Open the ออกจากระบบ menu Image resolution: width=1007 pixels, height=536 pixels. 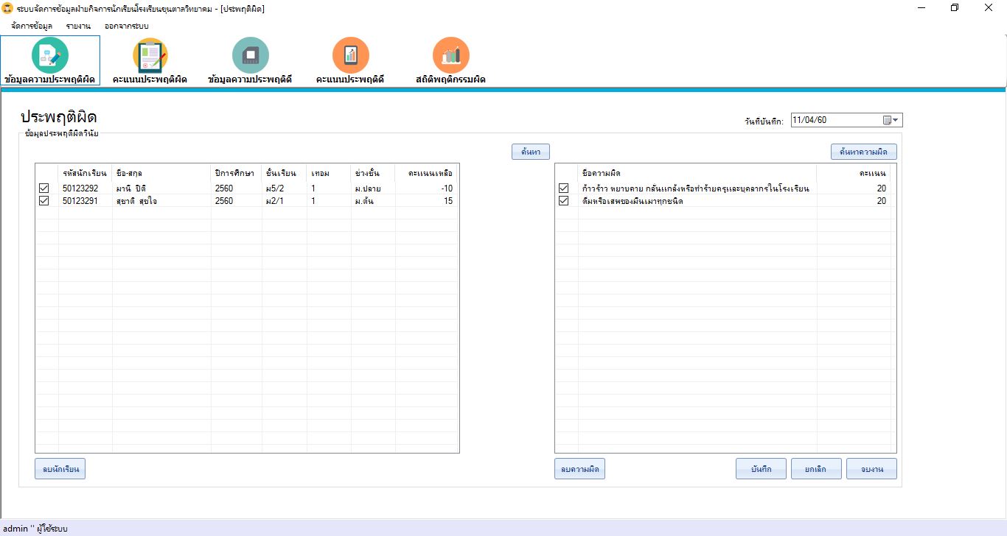tap(126, 26)
